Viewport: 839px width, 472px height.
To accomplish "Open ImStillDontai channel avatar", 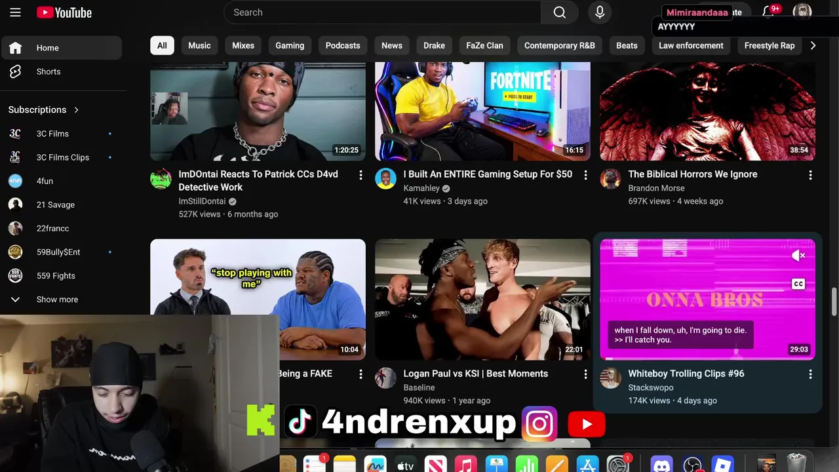I will point(161,178).
